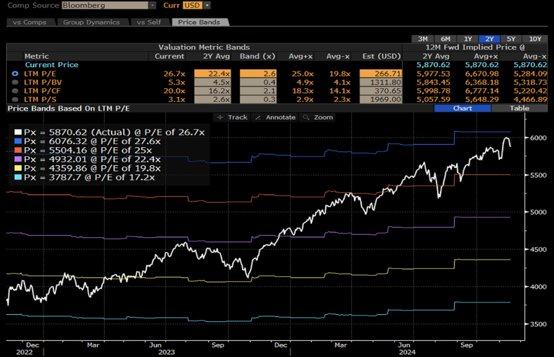This screenshot has height=357, width=554.
Task: Click the LTM P/CF Avg+x value 18.3x
Action: [303, 91]
